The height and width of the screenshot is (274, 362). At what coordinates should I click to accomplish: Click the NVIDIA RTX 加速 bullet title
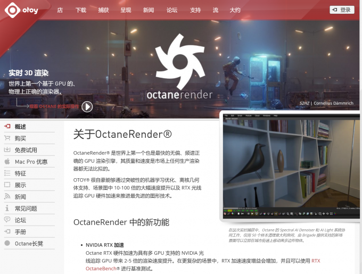(x=104, y=245)
